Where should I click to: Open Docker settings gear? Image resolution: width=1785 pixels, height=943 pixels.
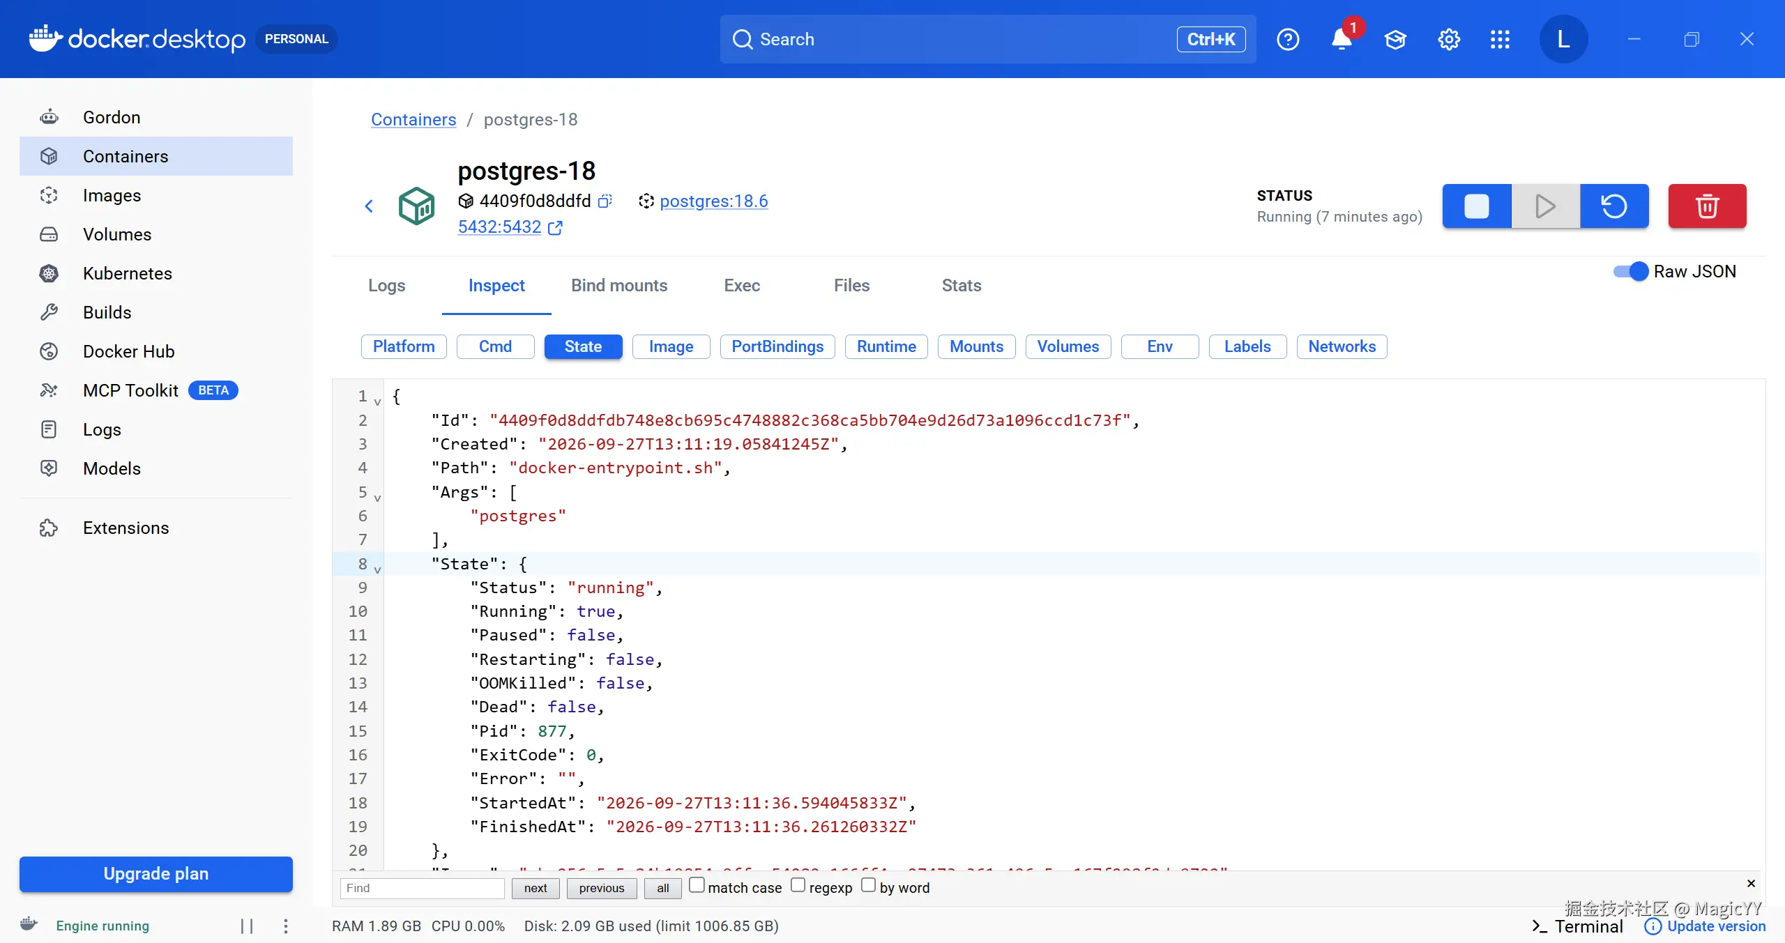tap(1449, 39)
